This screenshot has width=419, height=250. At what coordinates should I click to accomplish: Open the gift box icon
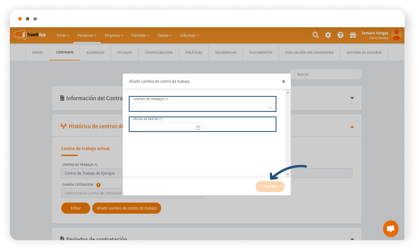point(353,35)
